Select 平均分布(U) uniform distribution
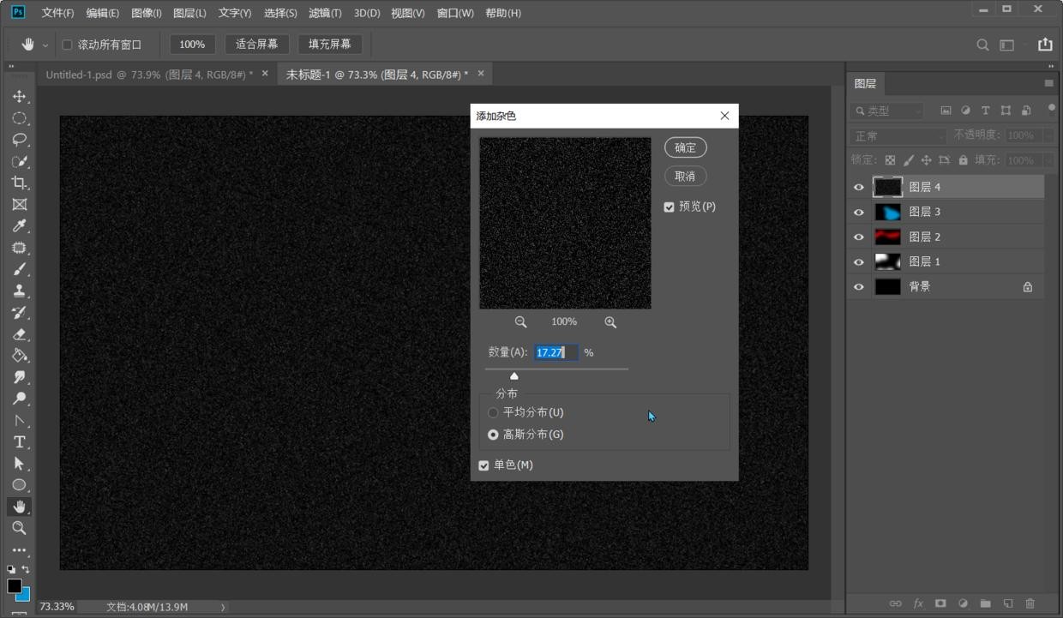The width and height of the screenshot is (1063, 618). click(x=493, y=413)
